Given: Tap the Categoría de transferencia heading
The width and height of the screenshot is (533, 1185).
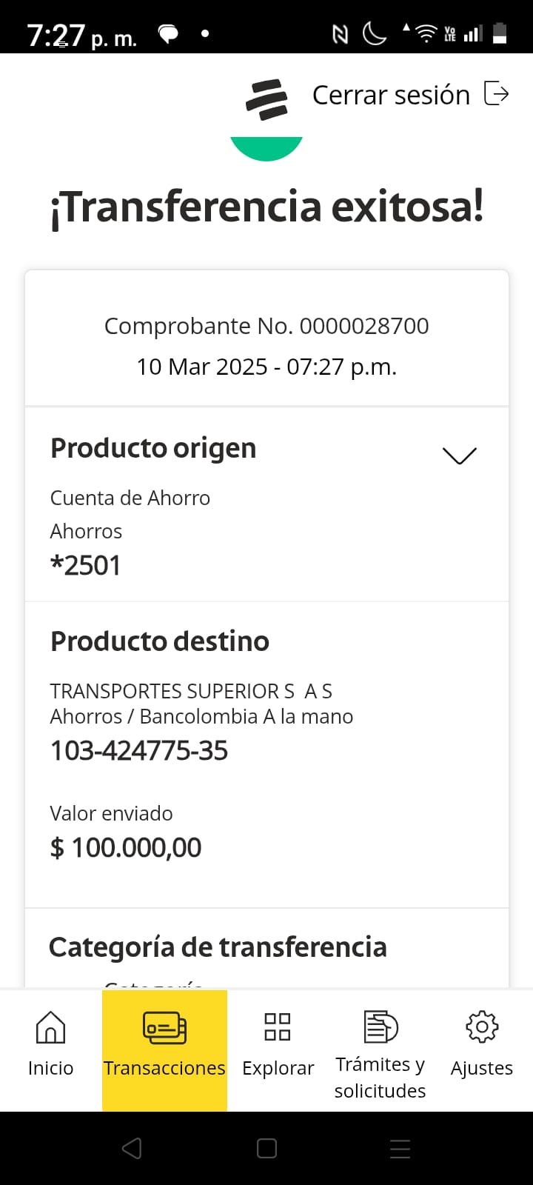Looking at the screenshot, I should point(218,947).
